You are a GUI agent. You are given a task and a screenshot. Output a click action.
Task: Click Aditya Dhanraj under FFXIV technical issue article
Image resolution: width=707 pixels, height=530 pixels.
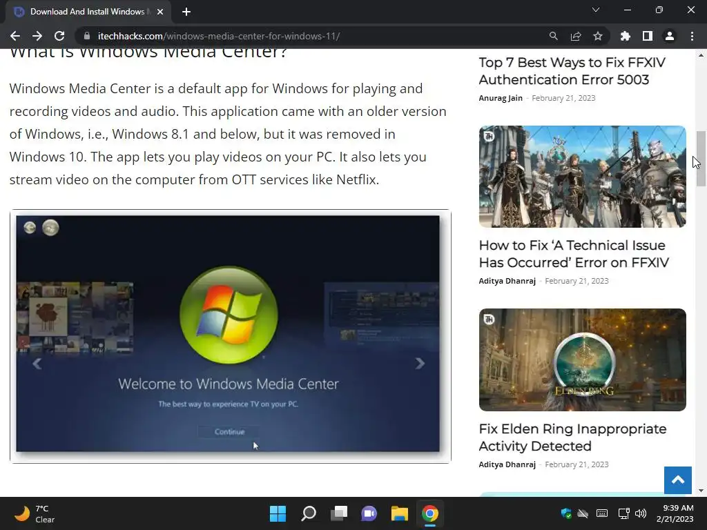pos(507,281)
